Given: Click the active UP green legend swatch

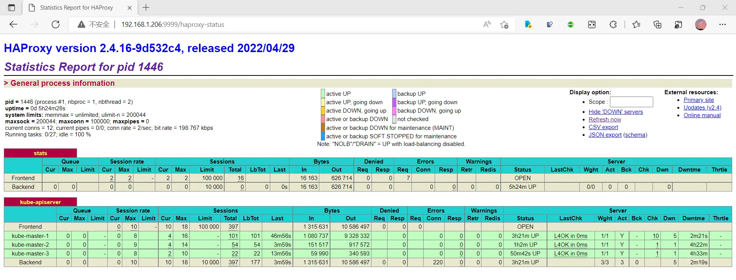Looking at the screenshot, I should (x=323, y=93).
